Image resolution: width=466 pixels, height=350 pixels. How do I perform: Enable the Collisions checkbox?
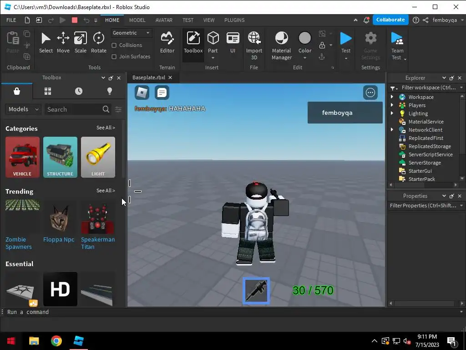pos(114,45)
